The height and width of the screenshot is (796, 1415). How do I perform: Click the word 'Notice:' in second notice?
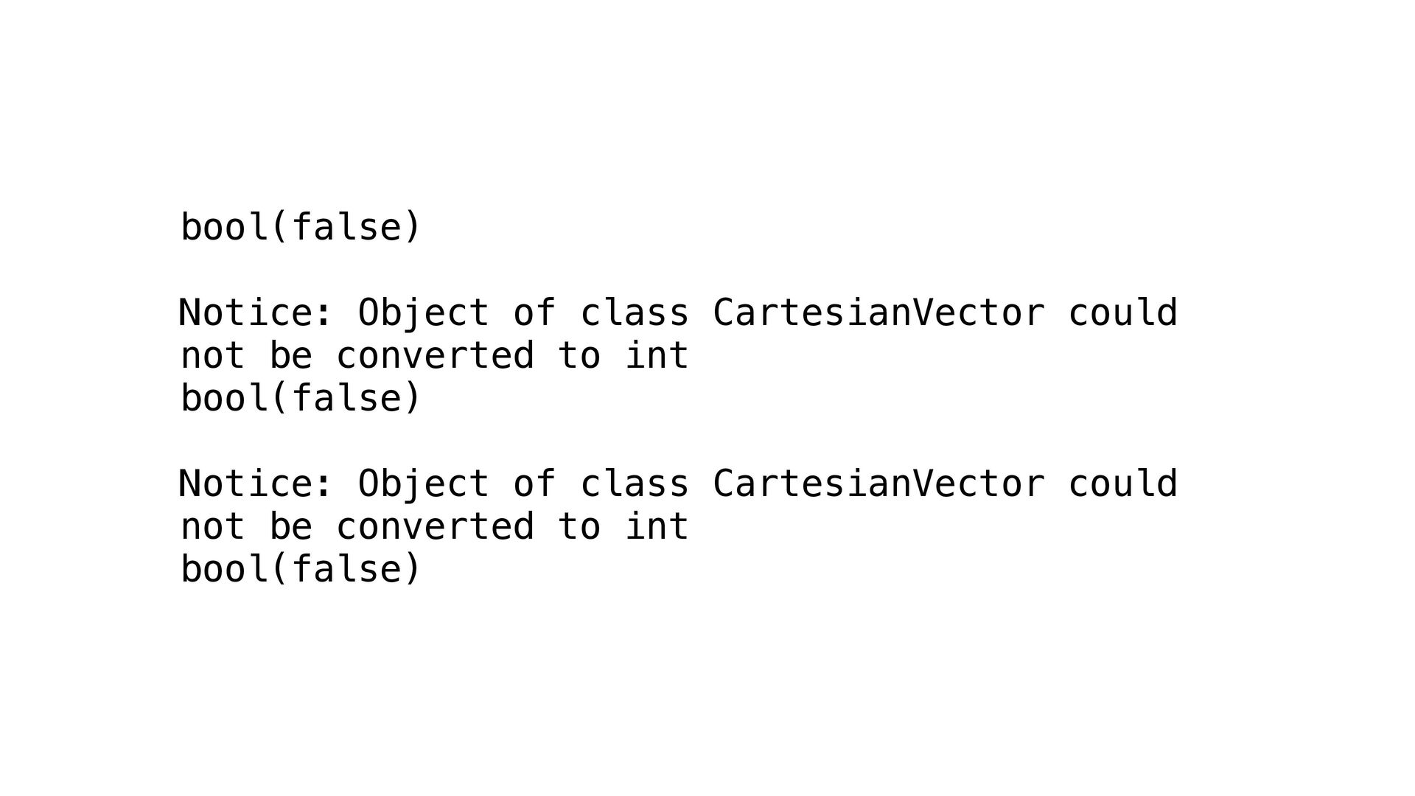256,483
